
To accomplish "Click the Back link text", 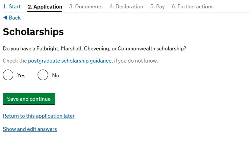I will (15, 17).
